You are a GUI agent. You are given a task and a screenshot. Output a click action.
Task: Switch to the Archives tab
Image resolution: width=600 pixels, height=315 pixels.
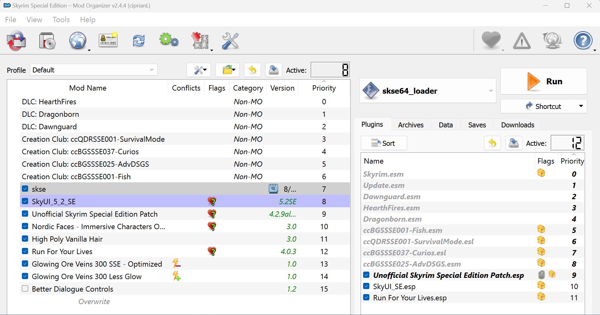[411, 125]
